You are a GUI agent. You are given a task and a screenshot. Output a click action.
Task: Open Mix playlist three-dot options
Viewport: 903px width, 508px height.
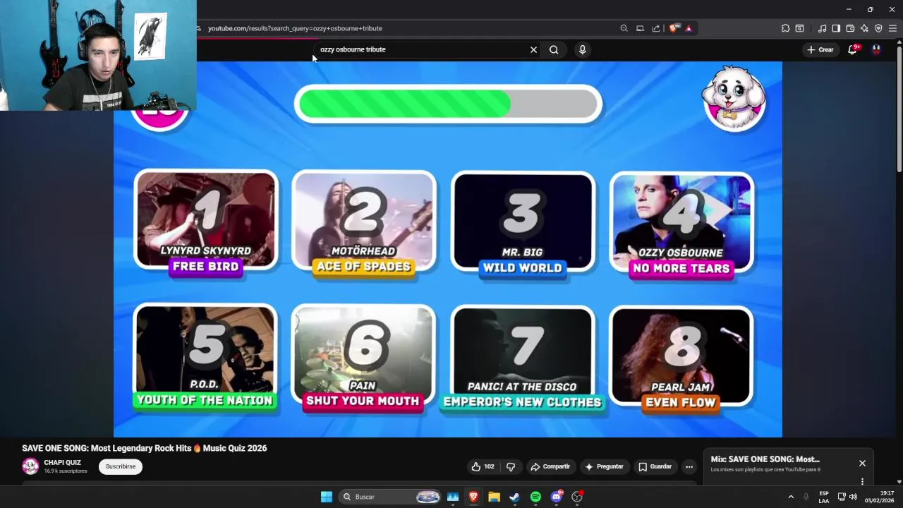tap(862, 481)
